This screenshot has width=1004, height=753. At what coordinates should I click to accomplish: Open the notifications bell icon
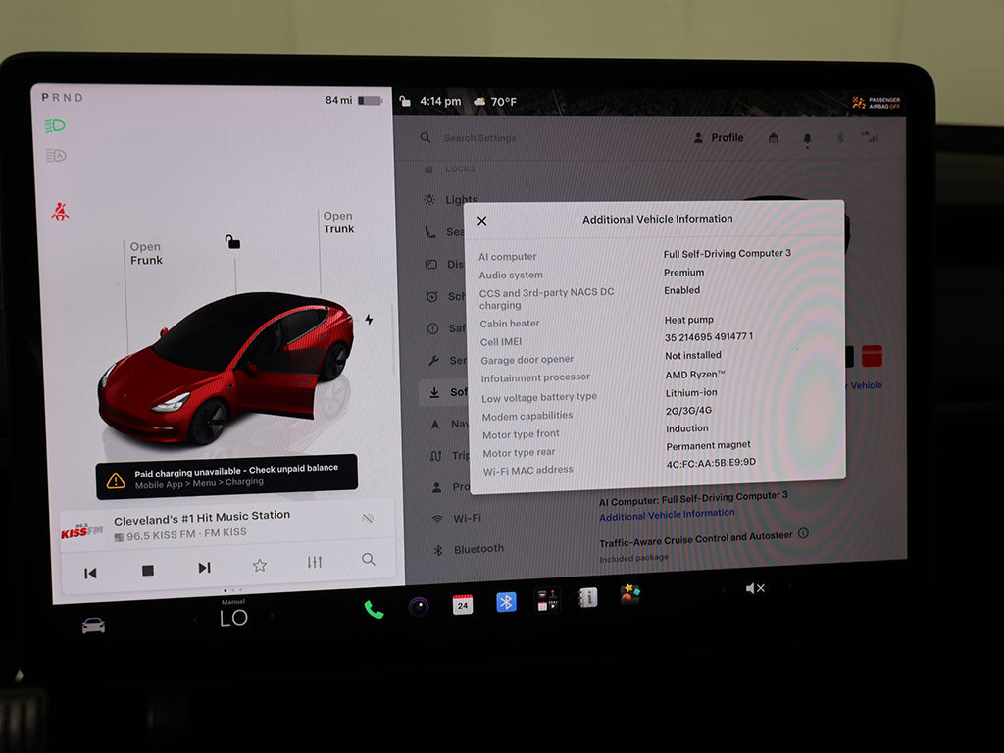pos(807,139)
